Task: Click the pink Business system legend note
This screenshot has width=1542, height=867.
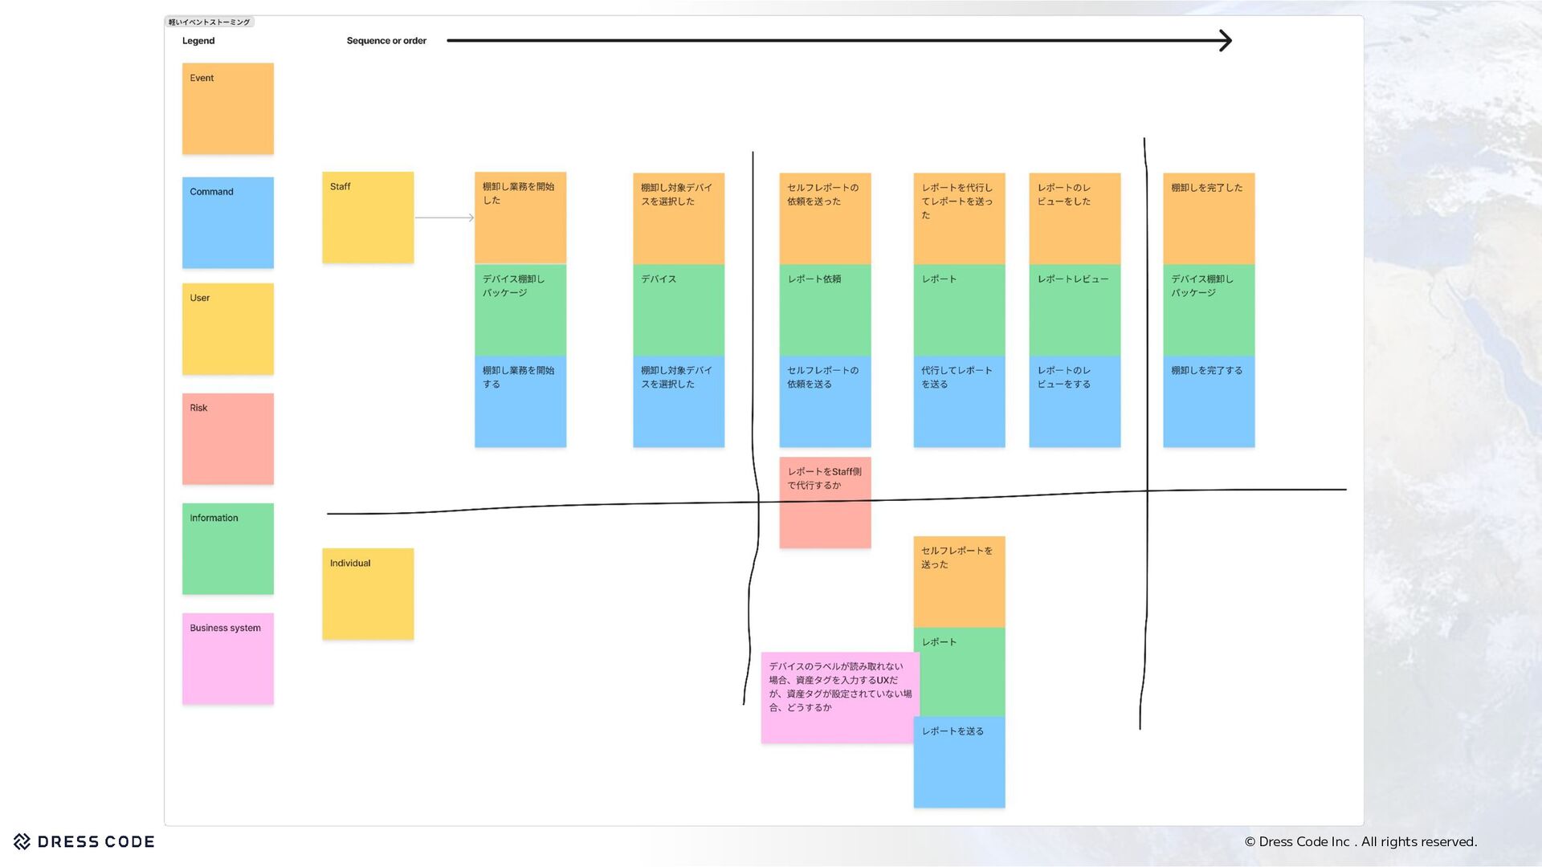Action: pos(227,658)
